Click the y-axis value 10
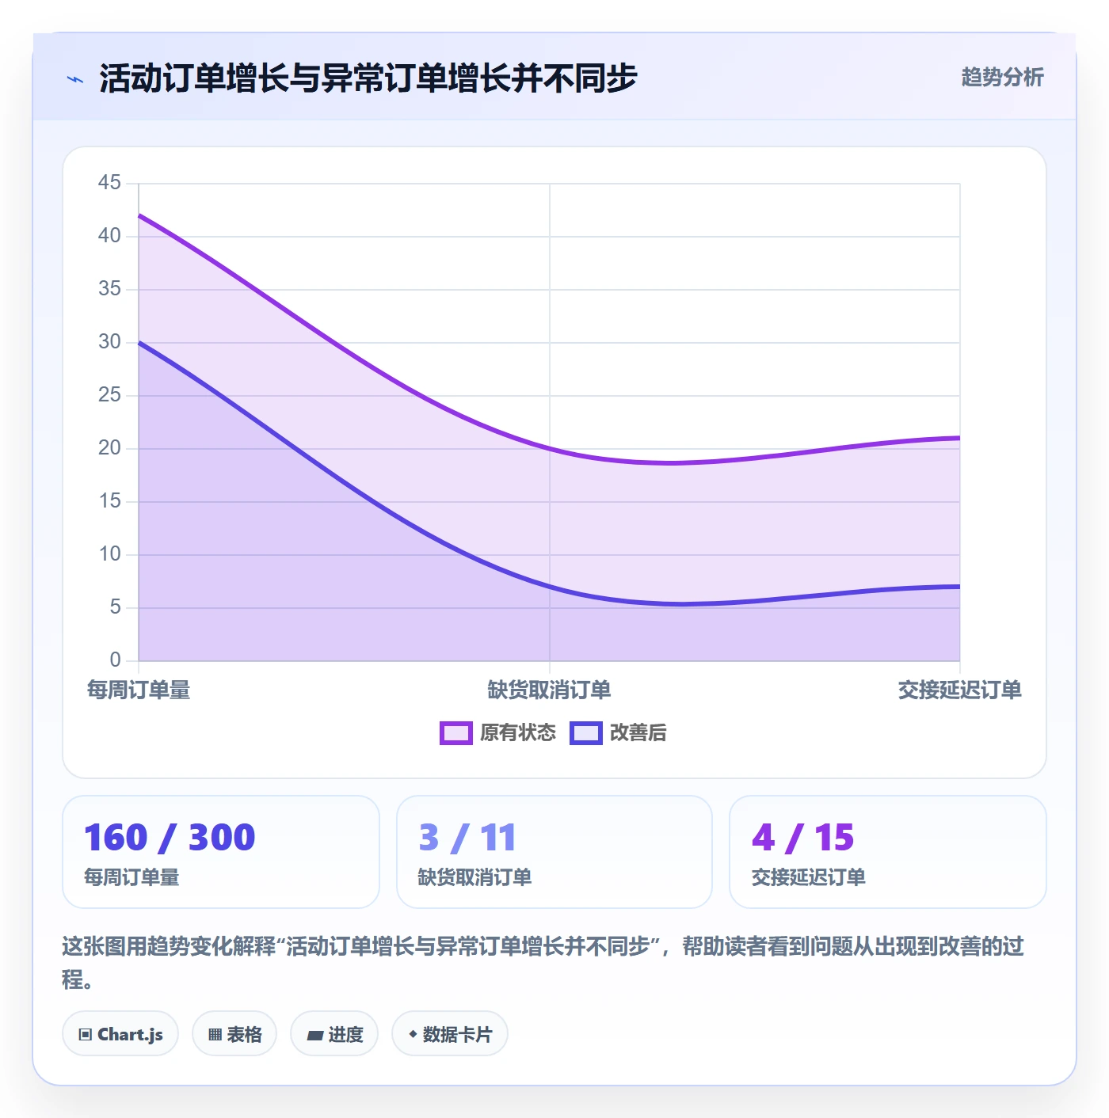Screen dimensions: 1109x1118 coord(109,554)
